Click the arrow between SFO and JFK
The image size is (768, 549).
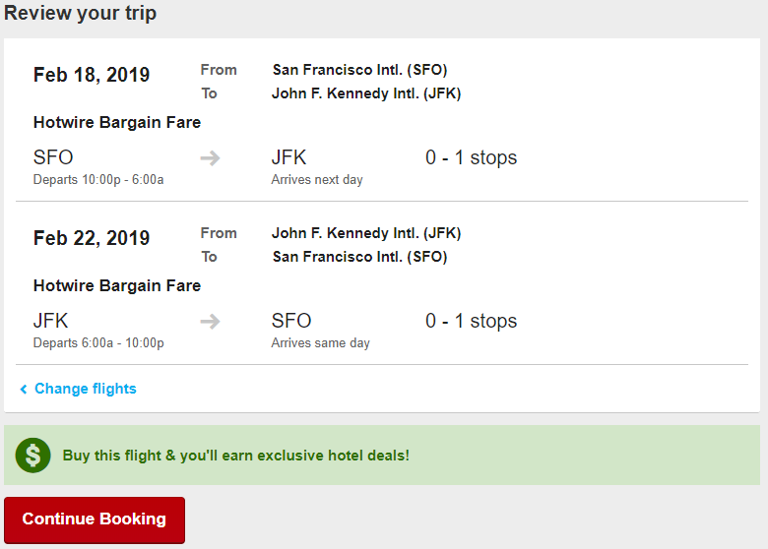point(210,158)
